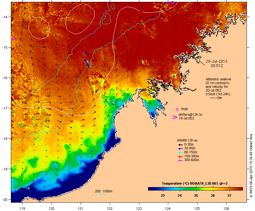Click the 'ANMN 12h av.' legend heading
Screen dimensions: 255x211
[x=188, y=140]
